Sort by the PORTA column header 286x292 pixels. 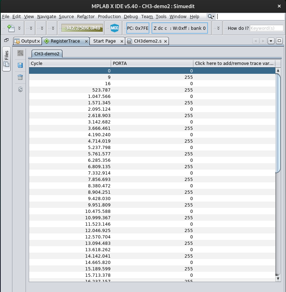tap(152, 64)
